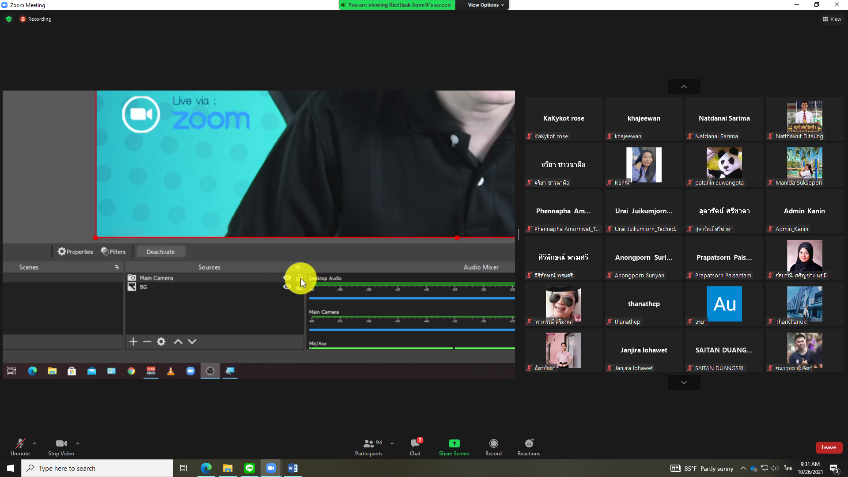Viewport: 848px width, 477px height.
Task: Click the Leave meeting button
Action: click(x=829, y=447)
